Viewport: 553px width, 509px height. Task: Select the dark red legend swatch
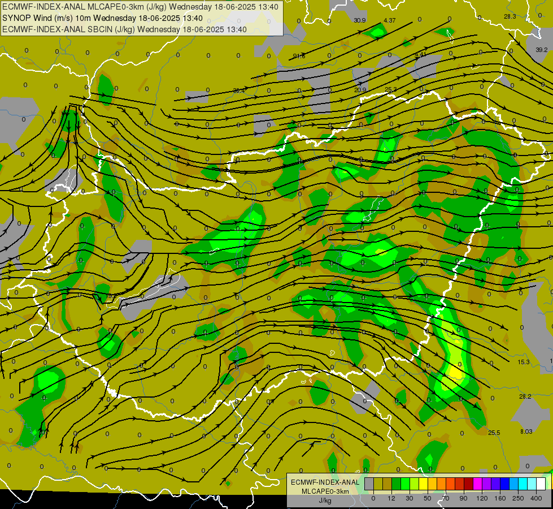469,484
